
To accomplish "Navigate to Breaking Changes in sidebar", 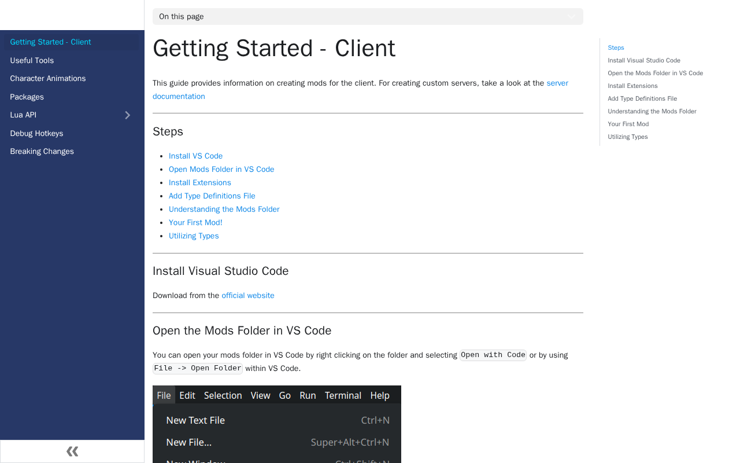I will point(42,152).
